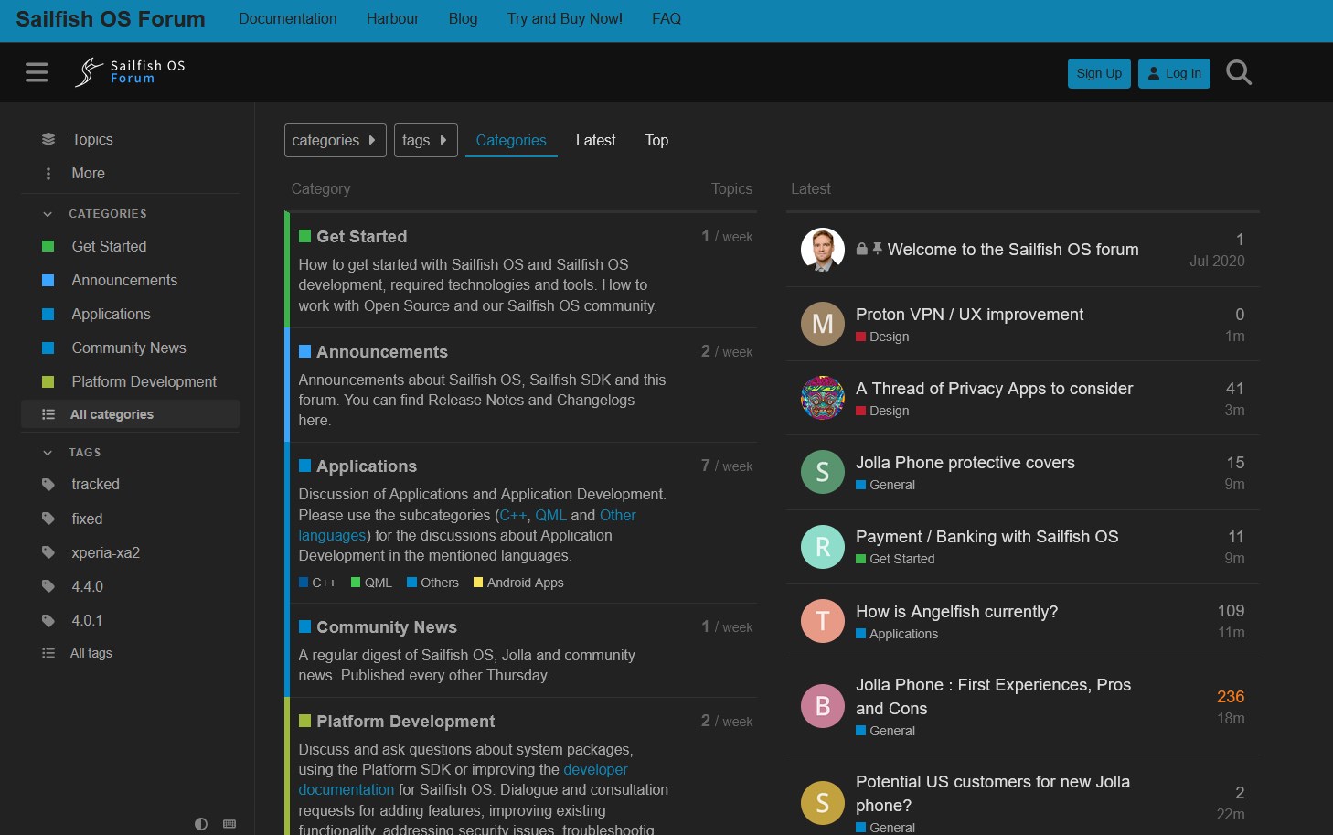Click the olive Platform Development square in the sidebar

[x=48, y=381]
